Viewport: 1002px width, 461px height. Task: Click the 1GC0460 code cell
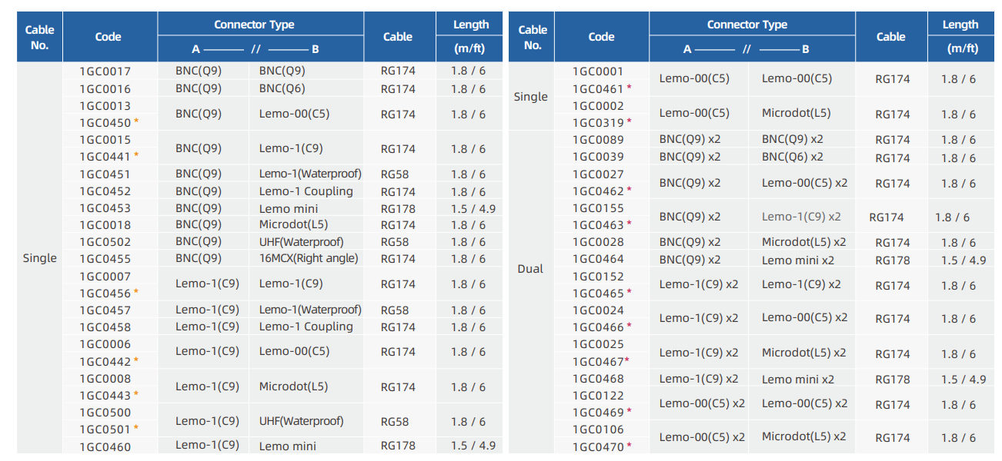(x=105, y=447)
